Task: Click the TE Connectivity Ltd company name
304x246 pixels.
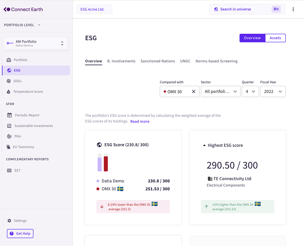Action: click(232, 179)
